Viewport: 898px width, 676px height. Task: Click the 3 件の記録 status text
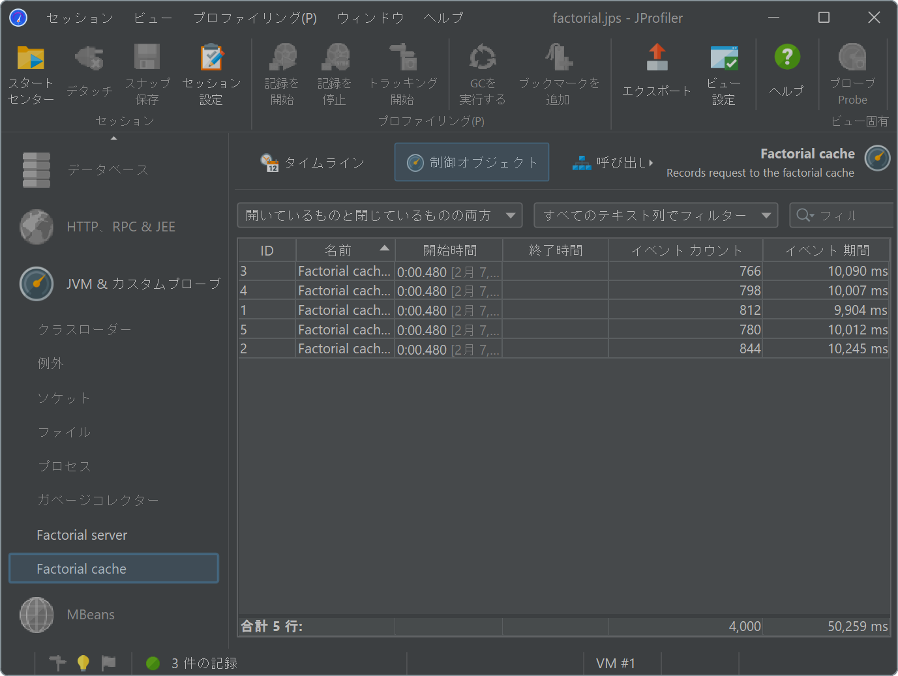pyautogui.click(x=204, y=663)
